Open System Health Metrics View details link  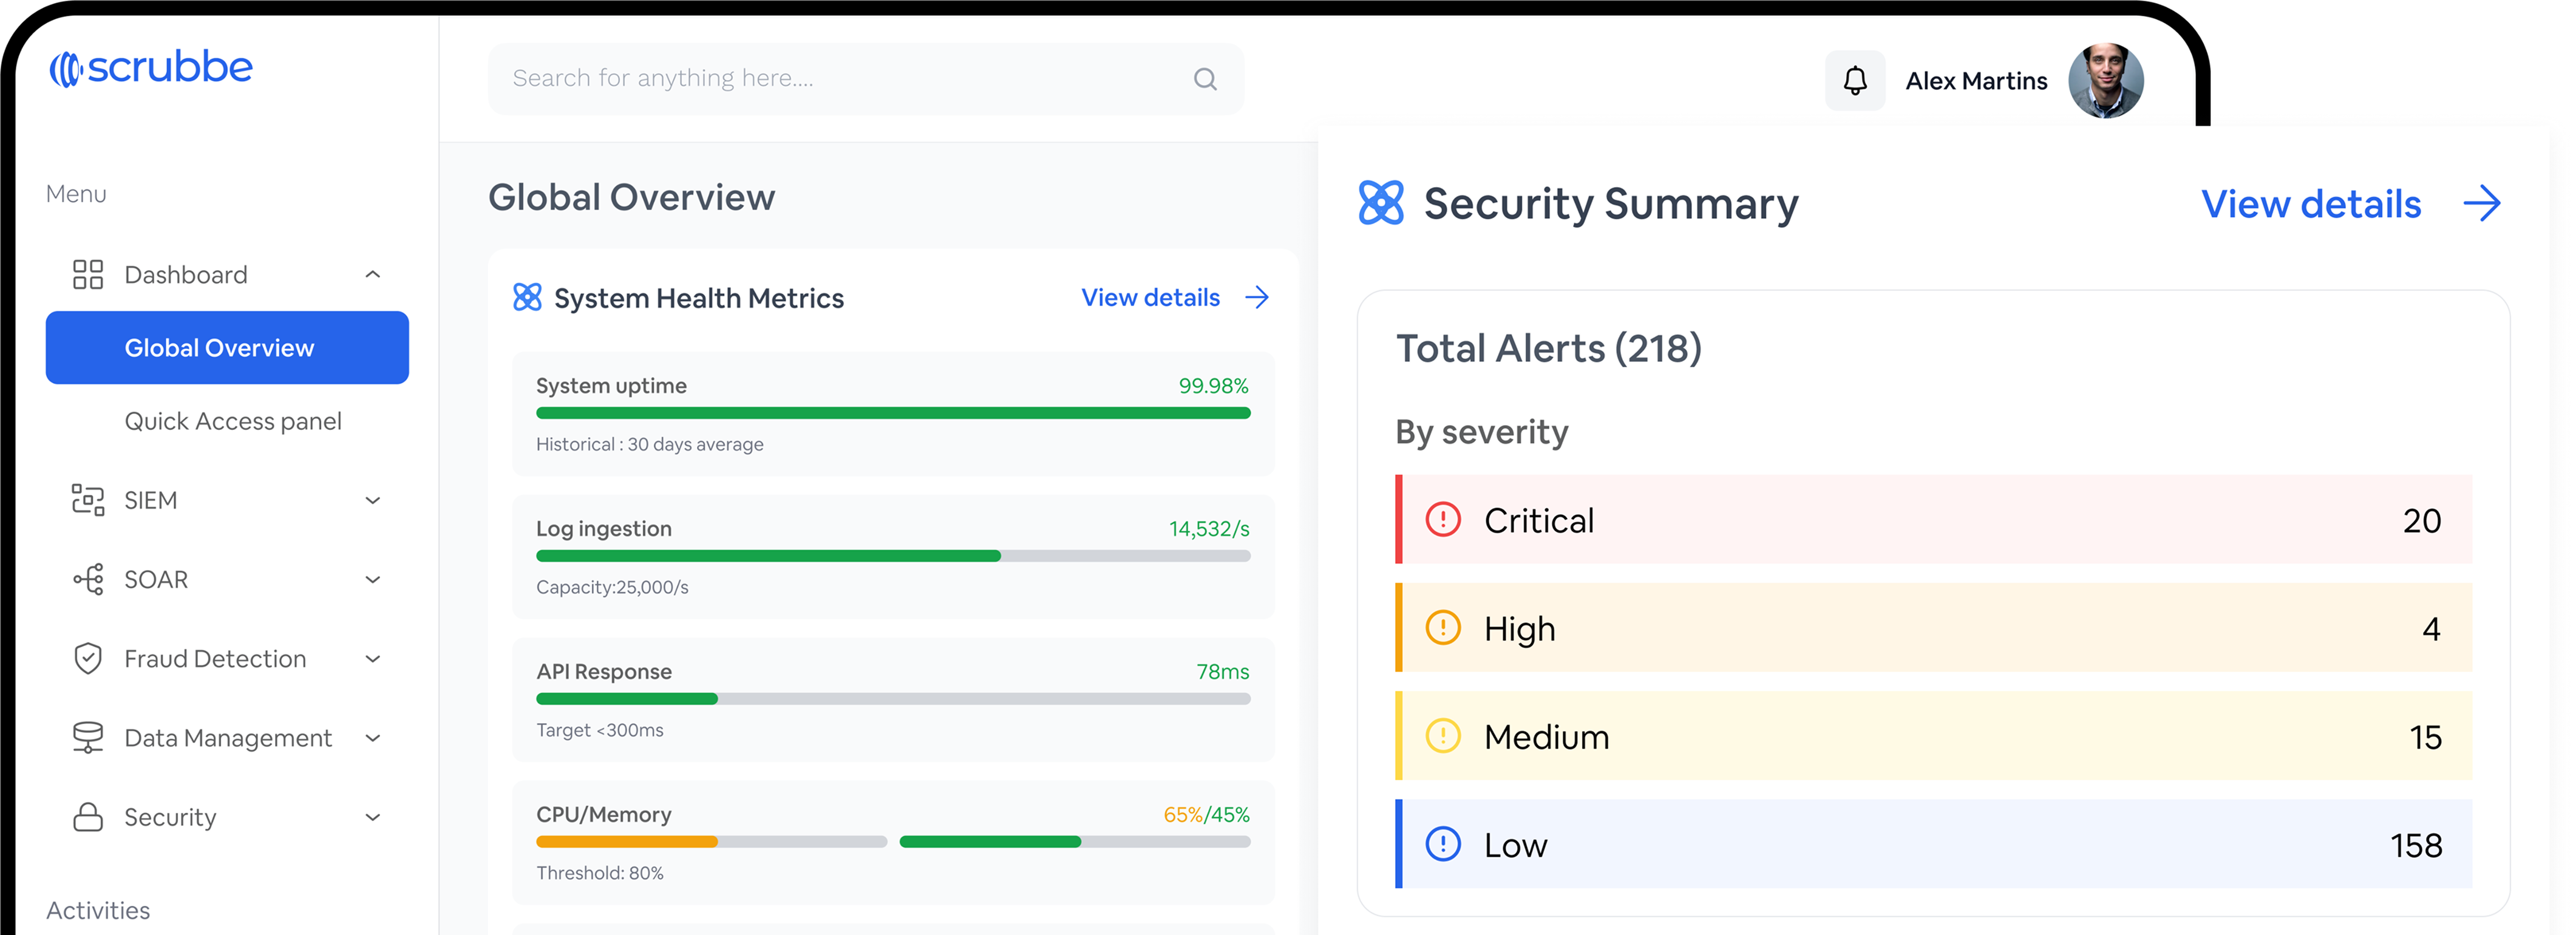pos(1151,297)
